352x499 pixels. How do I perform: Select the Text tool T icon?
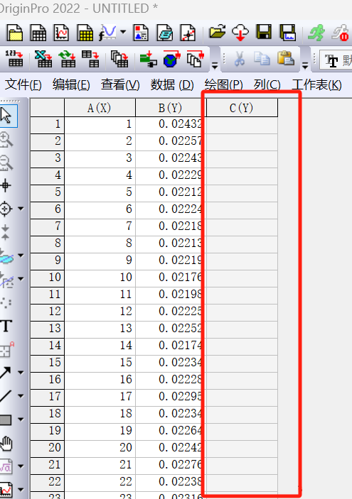click(x=6, y=326)
